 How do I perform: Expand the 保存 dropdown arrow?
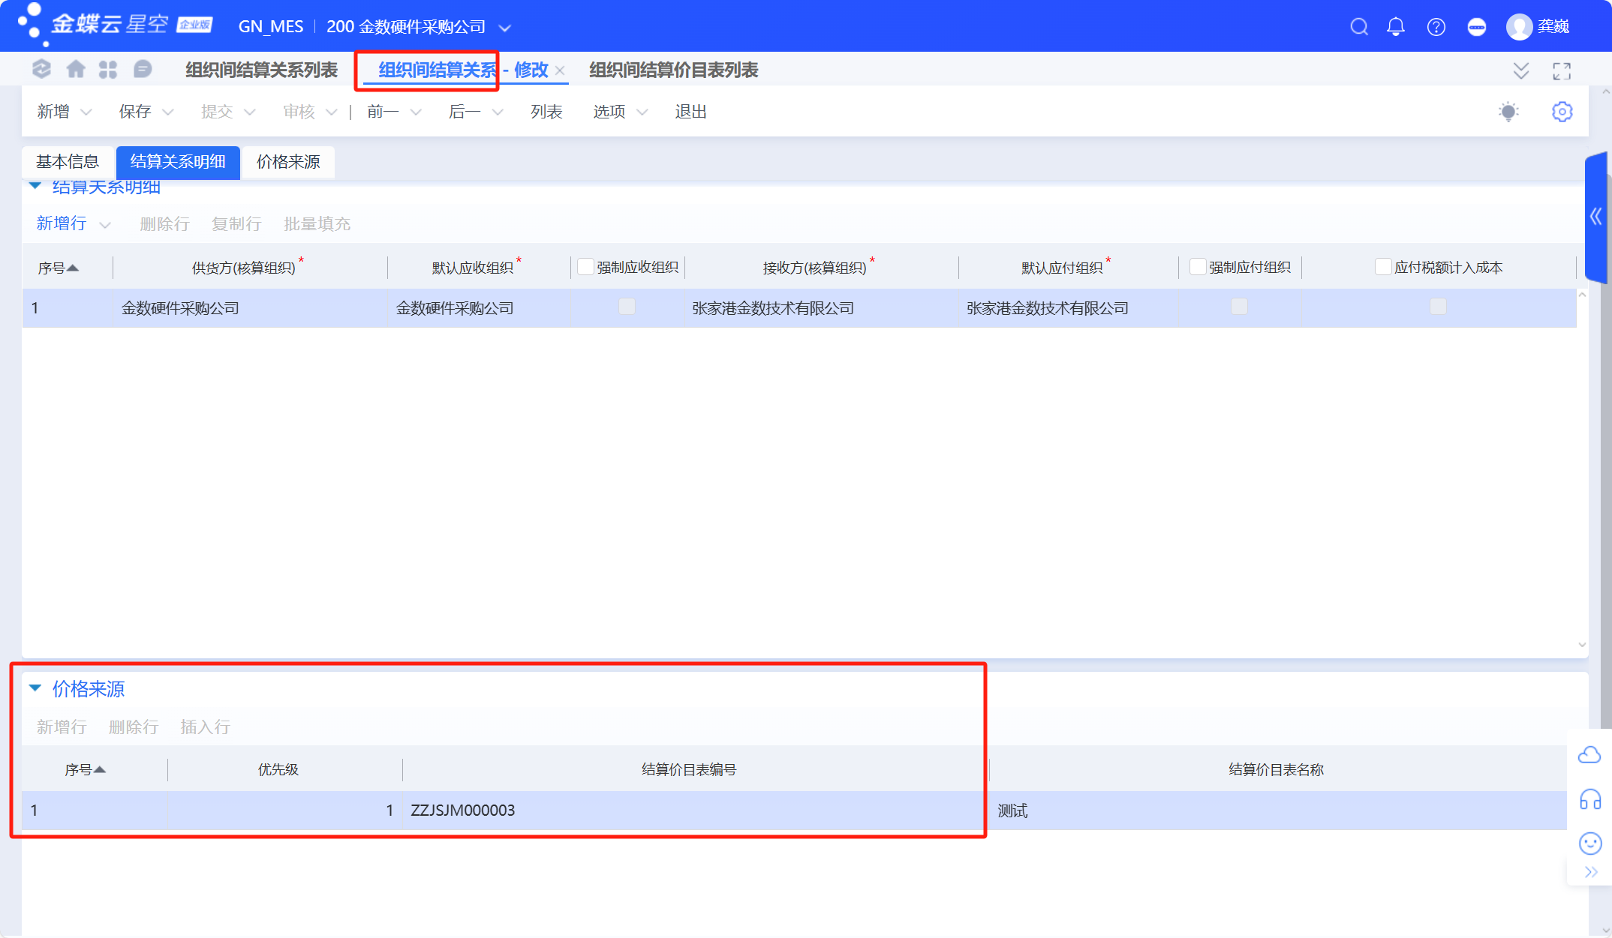coord(168,112)
